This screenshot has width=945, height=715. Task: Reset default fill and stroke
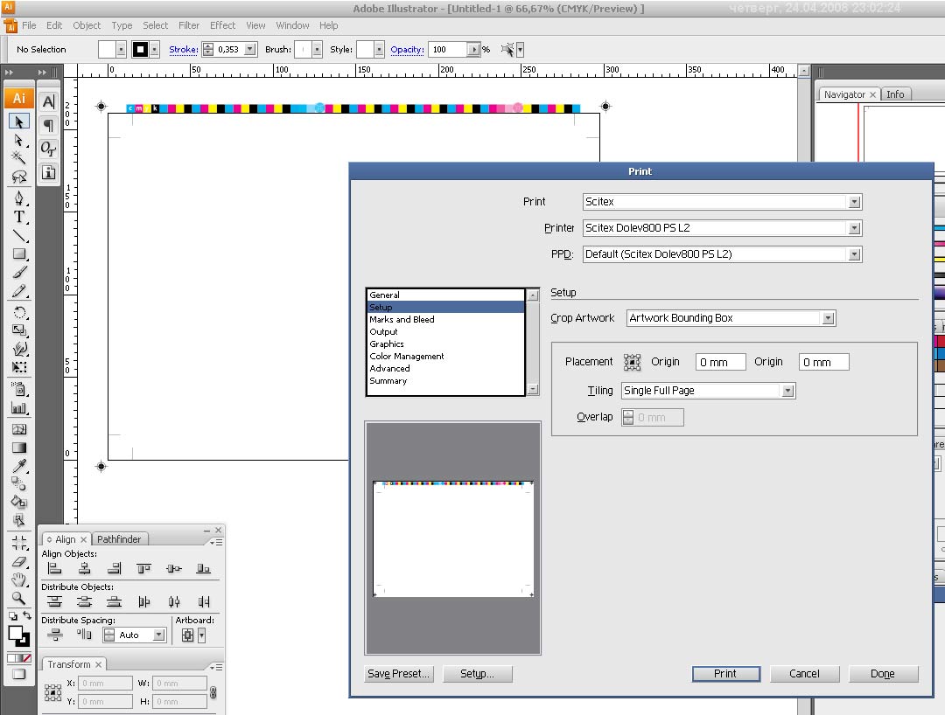tap(12, 616)
